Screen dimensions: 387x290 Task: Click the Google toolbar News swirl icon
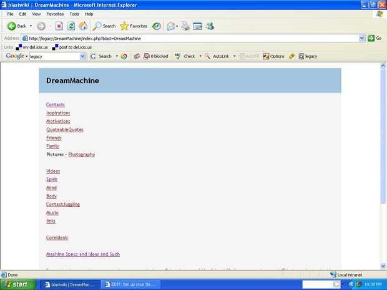(124, 57)
